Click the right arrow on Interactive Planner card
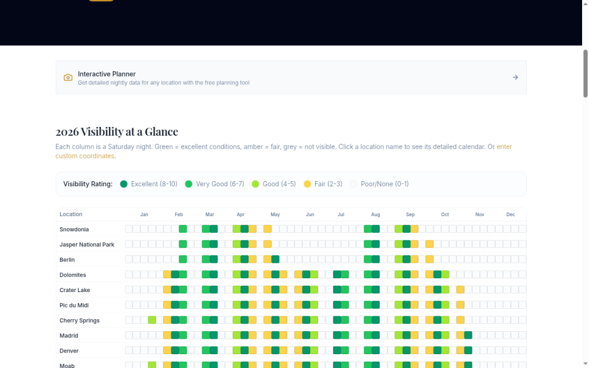This screenshot has height=368, width=589. [x=515, y=78]
